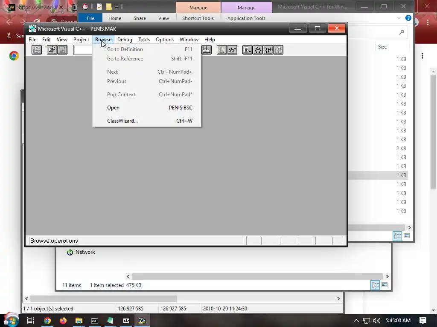This screenshot has height=327, width=437.
Task: Open the File menu in Visual C++
Action: pos(32,40)
